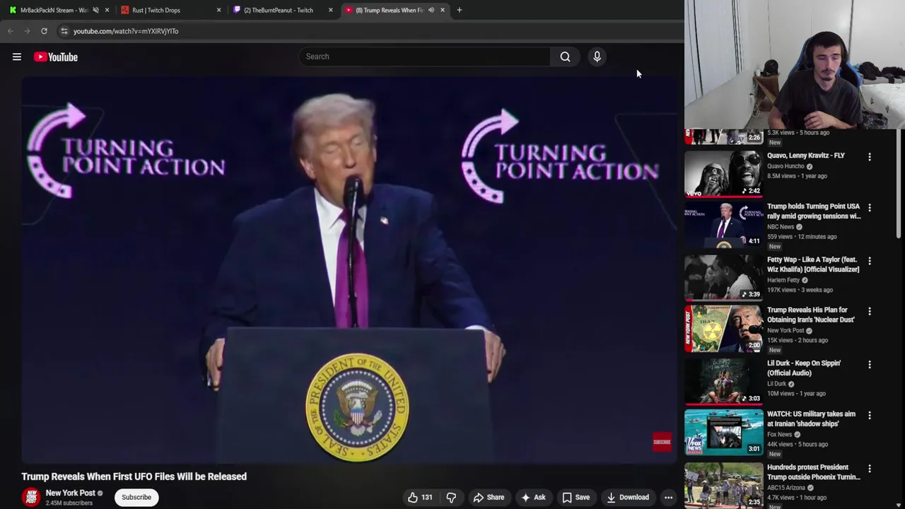
Task: Reload the browser page
Action: [x=44, y=31]
